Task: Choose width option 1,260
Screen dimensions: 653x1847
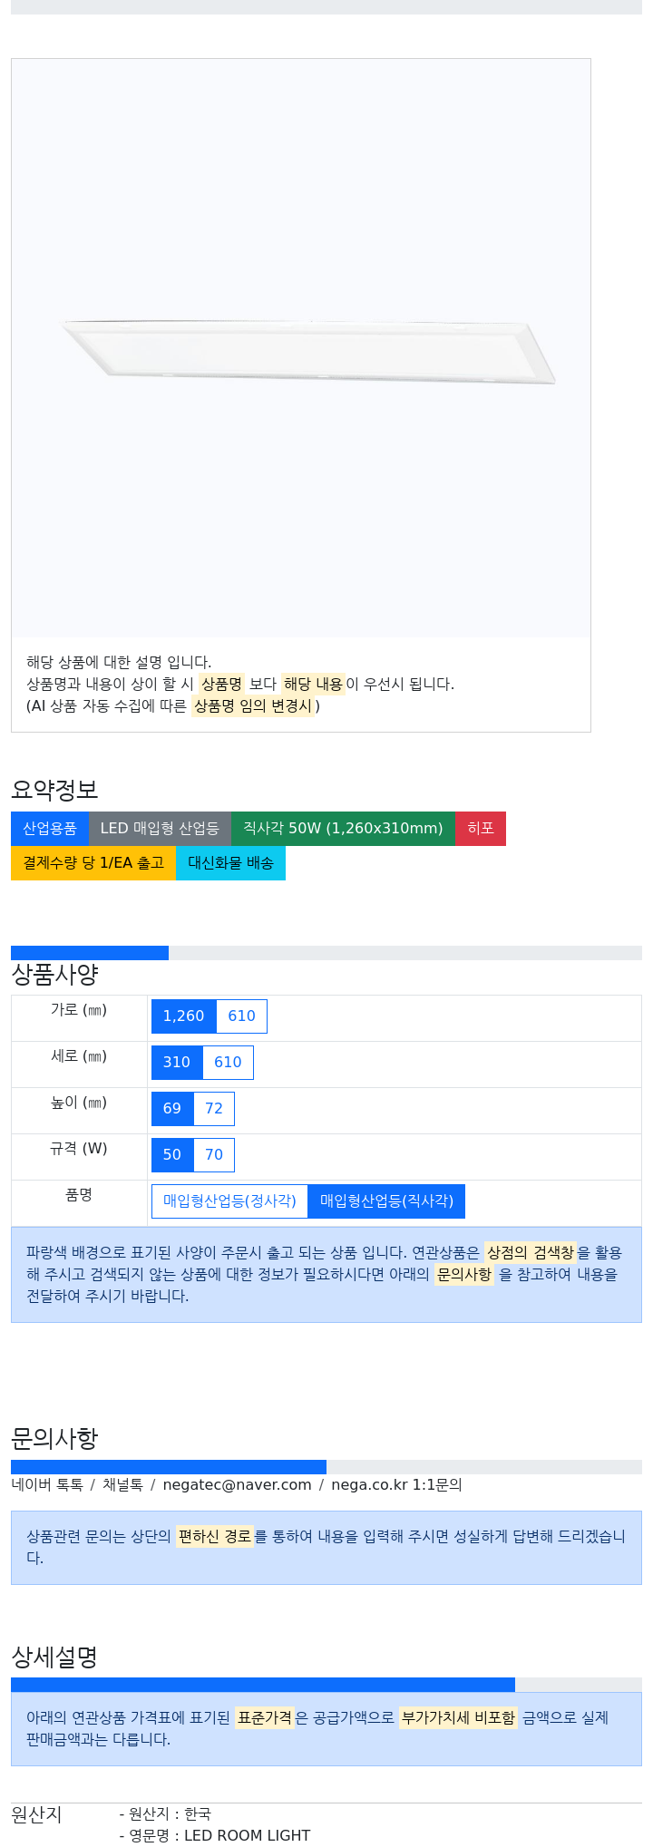Action: click(x=184, y=1016)
